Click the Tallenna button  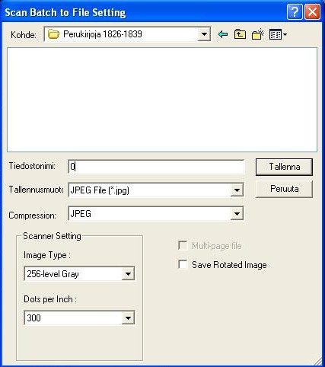(284, 167)
